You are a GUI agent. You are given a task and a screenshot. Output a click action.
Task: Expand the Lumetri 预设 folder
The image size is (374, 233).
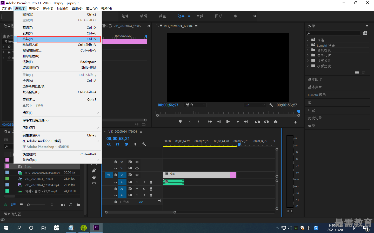[x=308, y=45]
